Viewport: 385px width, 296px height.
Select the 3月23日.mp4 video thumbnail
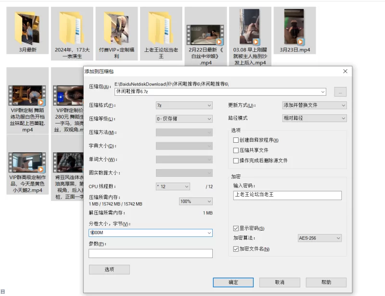pos(295,27)
